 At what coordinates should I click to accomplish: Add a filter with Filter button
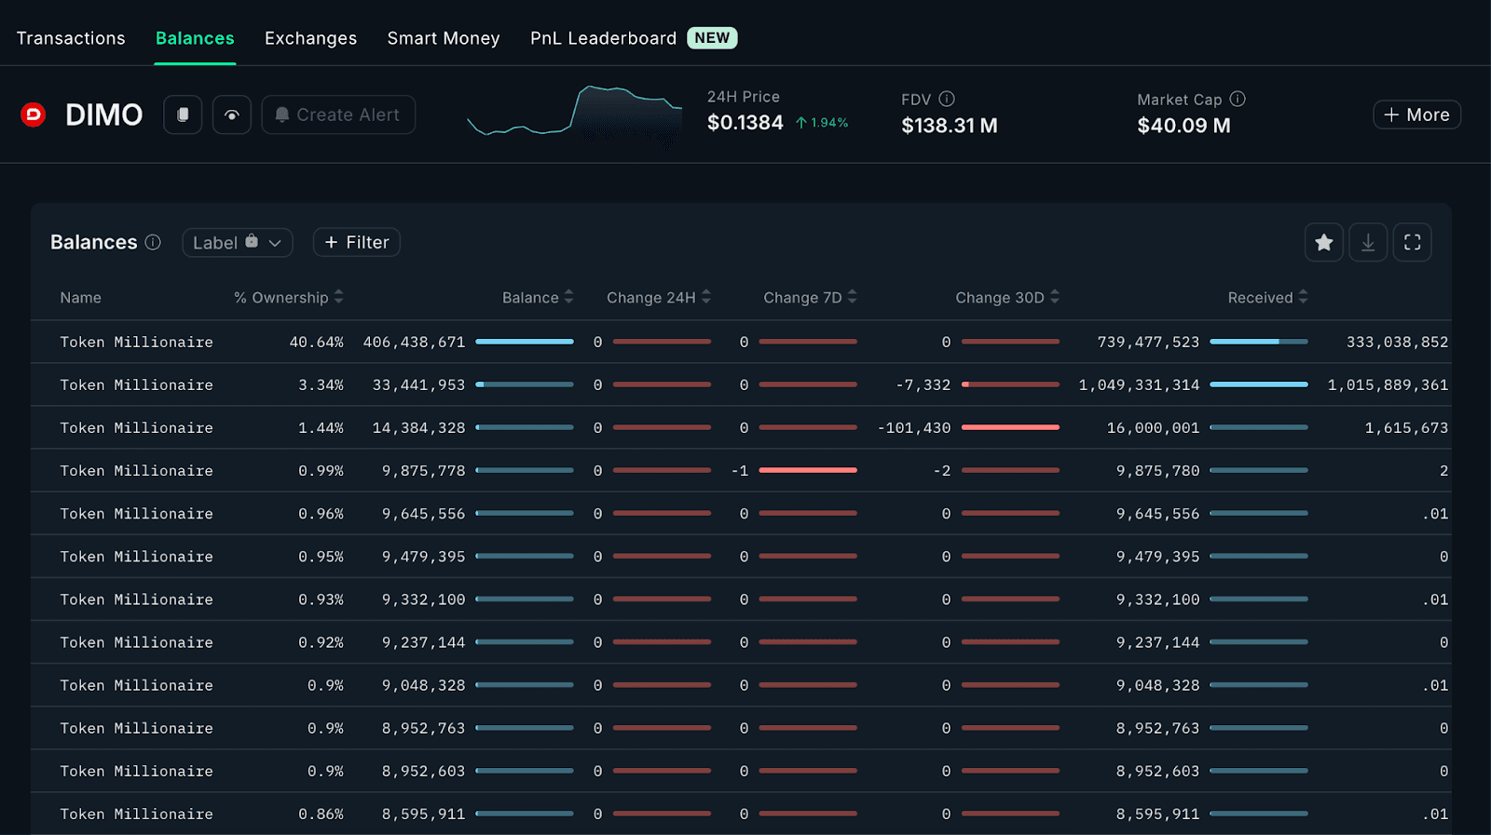(357, 242)
